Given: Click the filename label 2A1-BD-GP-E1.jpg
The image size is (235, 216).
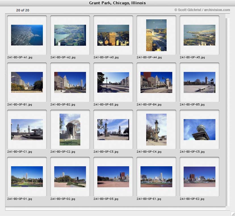Looking at the screenshot, I should pos(149,199).
